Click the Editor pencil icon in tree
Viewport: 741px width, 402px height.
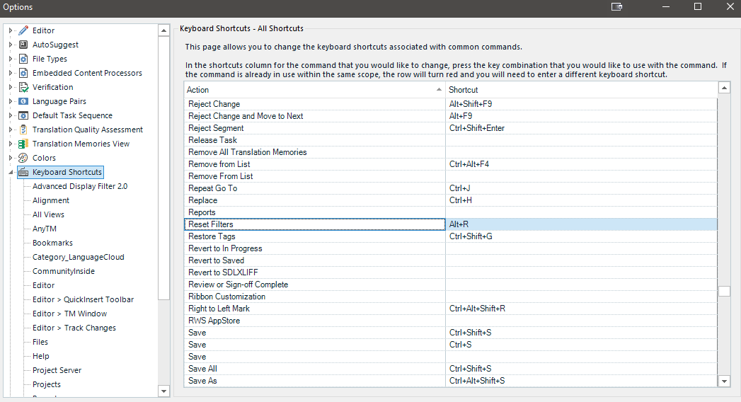(x=23, y=30)
